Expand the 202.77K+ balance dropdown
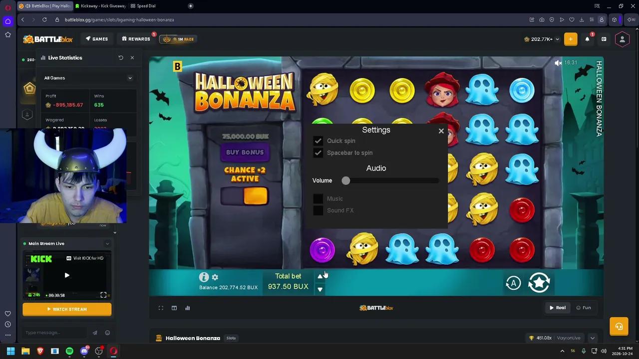 [x=542, y=39]
